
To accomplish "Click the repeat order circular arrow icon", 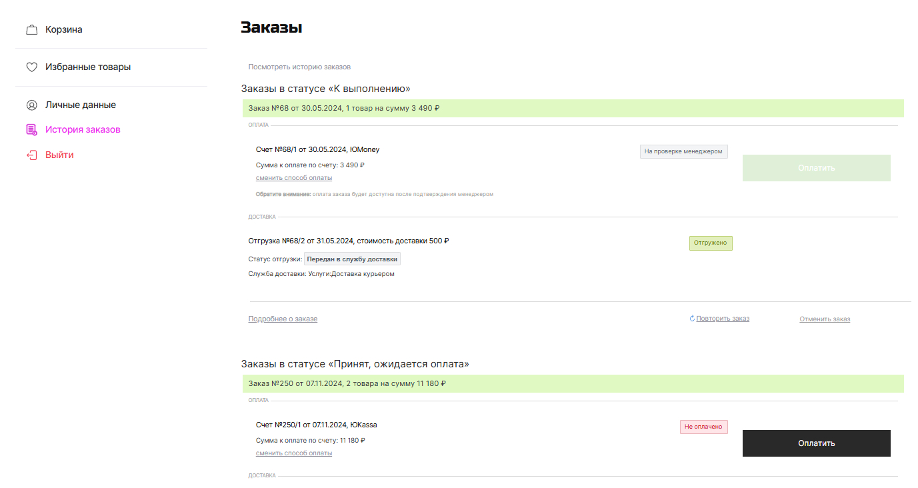I will coord(692,319).
